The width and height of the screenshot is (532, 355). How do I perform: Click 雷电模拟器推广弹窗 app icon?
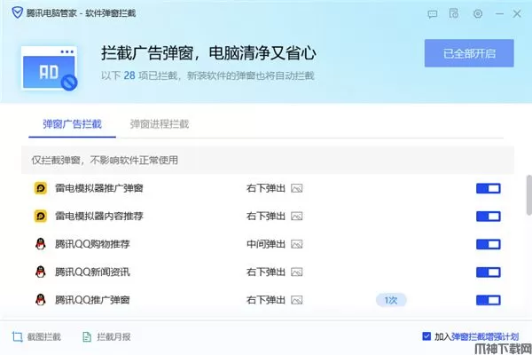[x=41, y=188]
